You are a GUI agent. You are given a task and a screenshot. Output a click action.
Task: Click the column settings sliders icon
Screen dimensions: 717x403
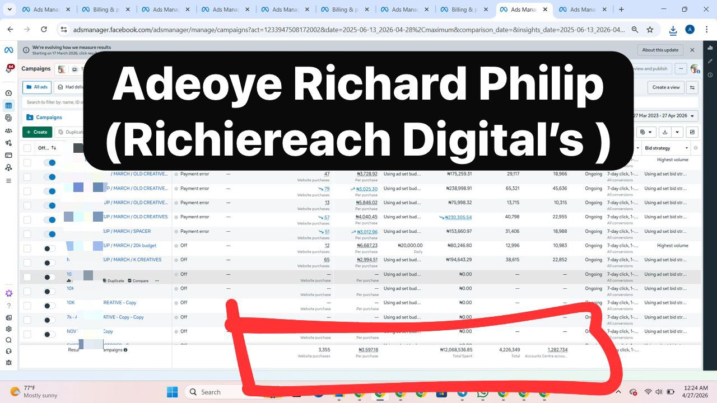(693, 87)
